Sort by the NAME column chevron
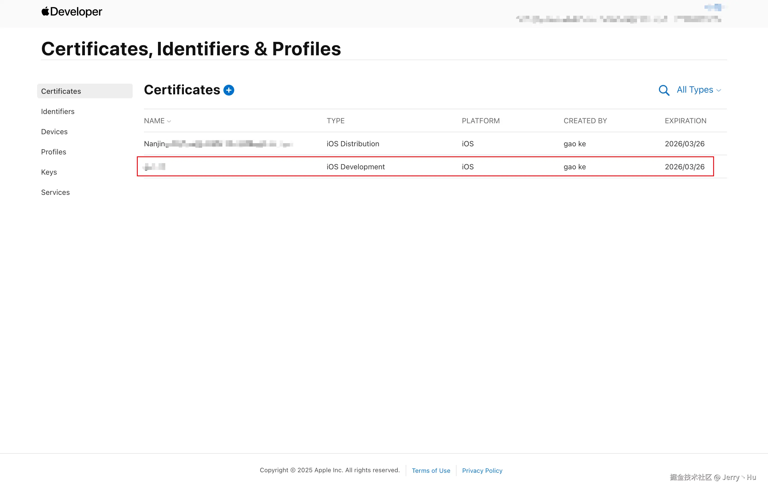768x493 pixels. [169, 121]
